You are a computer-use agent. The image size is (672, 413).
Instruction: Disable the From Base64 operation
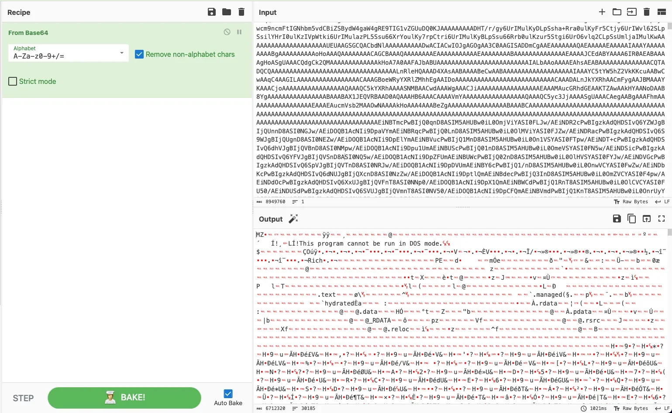pos(227,32)
